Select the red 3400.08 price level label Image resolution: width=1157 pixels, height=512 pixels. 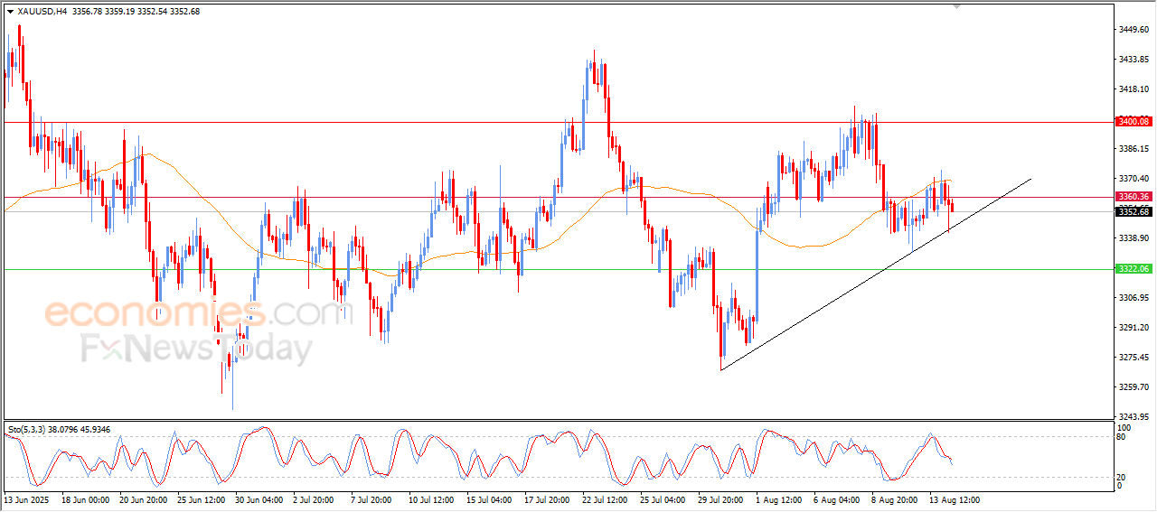coord(1133,121)
